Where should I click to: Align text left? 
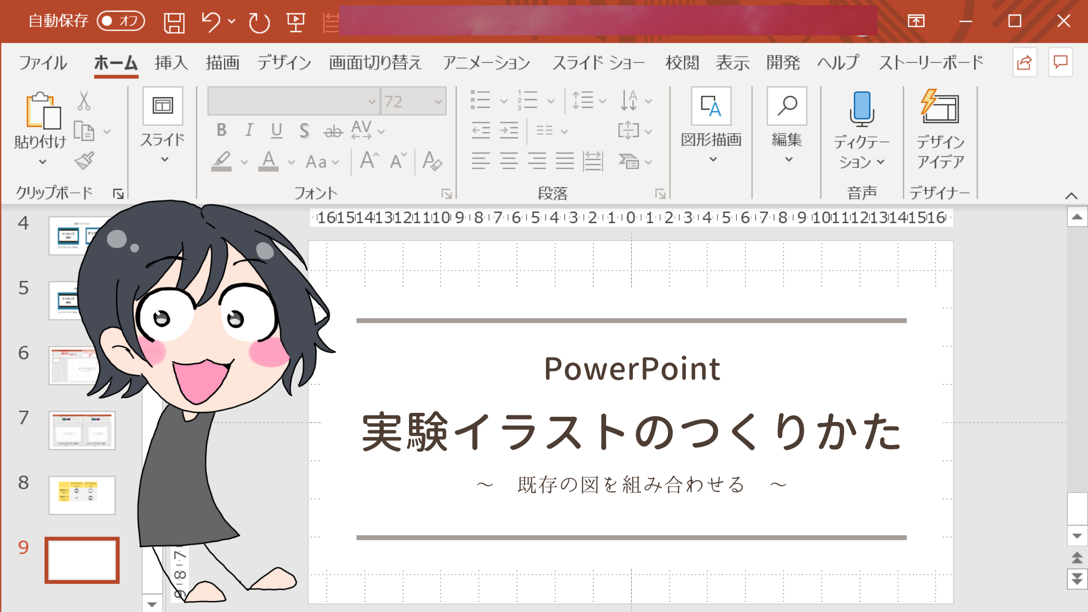pyautogui.click(x=480, y=161)
